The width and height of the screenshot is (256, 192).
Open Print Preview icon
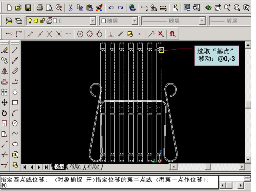(49, 8)
